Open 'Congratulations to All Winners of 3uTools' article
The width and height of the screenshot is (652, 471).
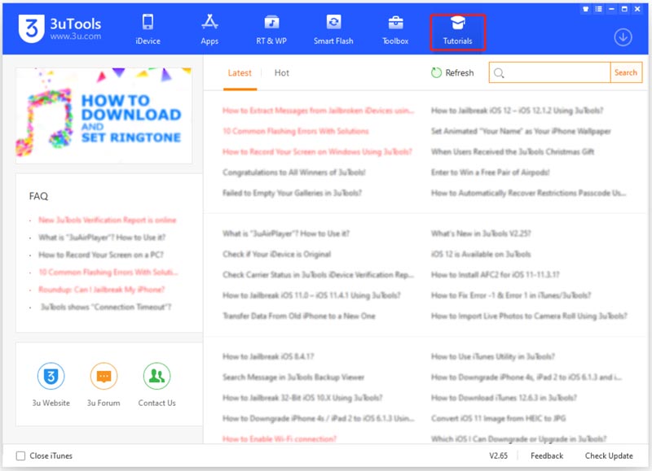294,172
